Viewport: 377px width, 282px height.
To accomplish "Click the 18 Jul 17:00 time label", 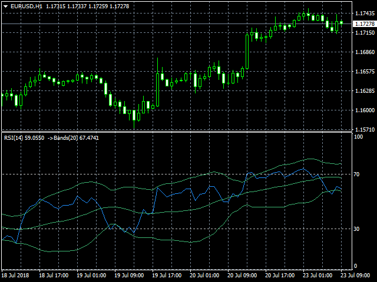I will click(x=54, y=276).
